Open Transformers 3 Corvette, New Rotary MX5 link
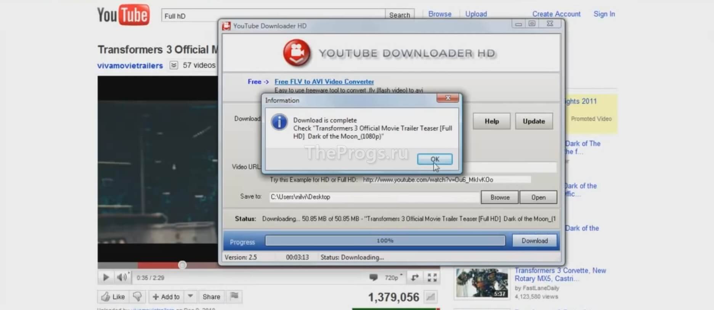Viewport: 714px width, 310px height. (560, 275)
